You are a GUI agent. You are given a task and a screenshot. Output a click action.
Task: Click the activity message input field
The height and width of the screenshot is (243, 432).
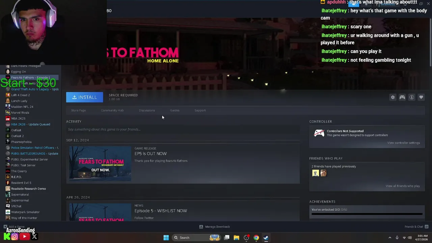click(183, 129)
